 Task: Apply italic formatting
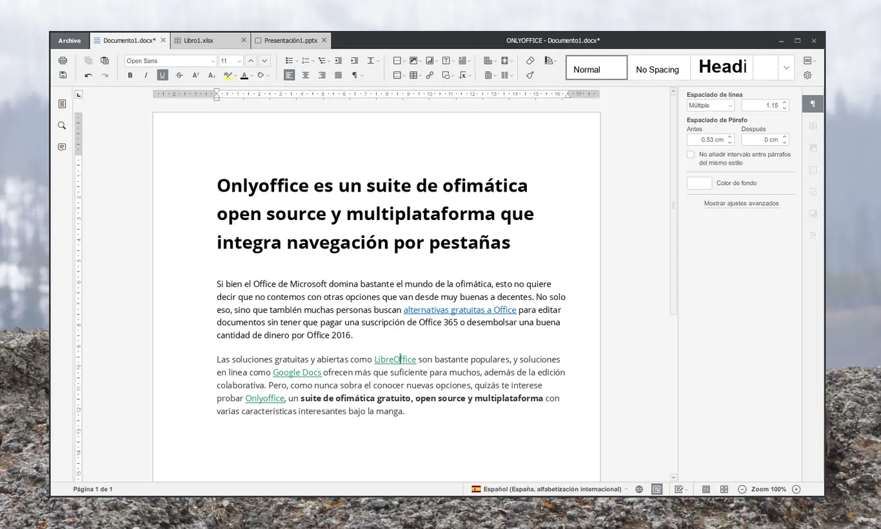(x=146, y=75)
